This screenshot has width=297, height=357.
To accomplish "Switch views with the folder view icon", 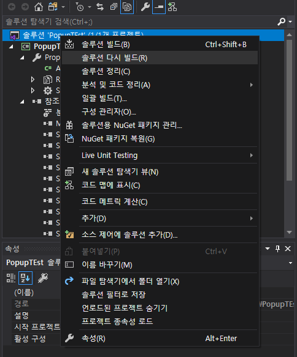I will tap(53, 7).
